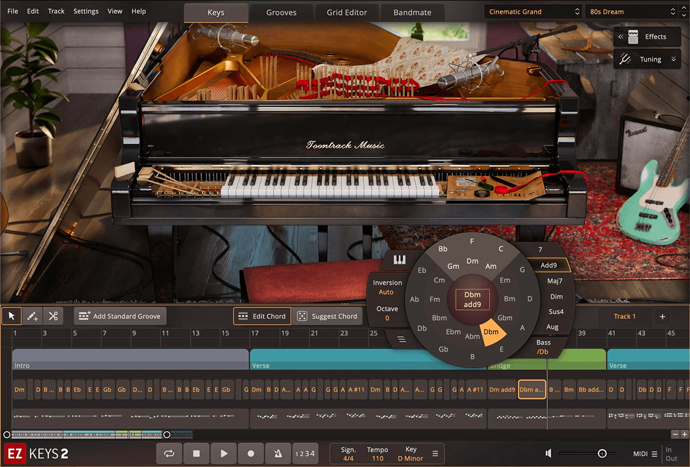
Task: Select the arrow selection tool
Action: [x=11, y=316]
